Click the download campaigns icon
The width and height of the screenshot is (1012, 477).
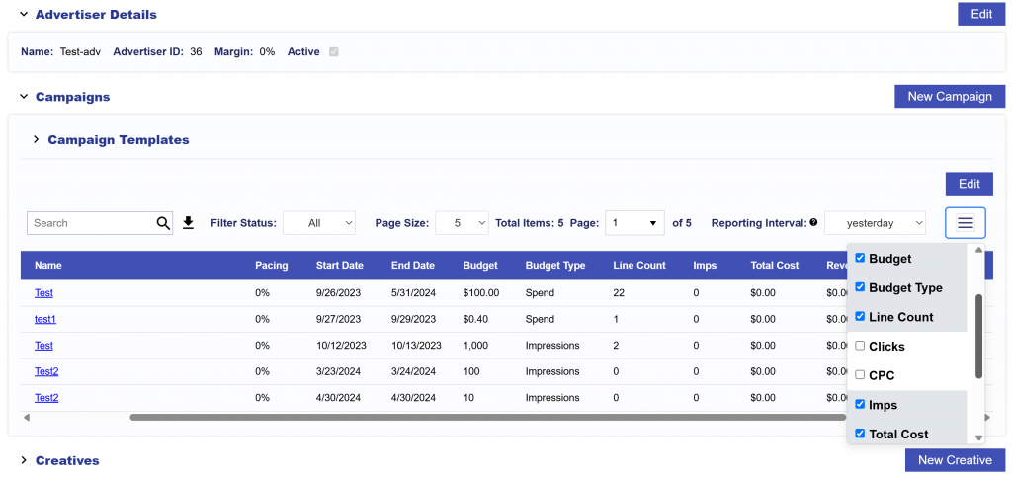coord(189,223)
